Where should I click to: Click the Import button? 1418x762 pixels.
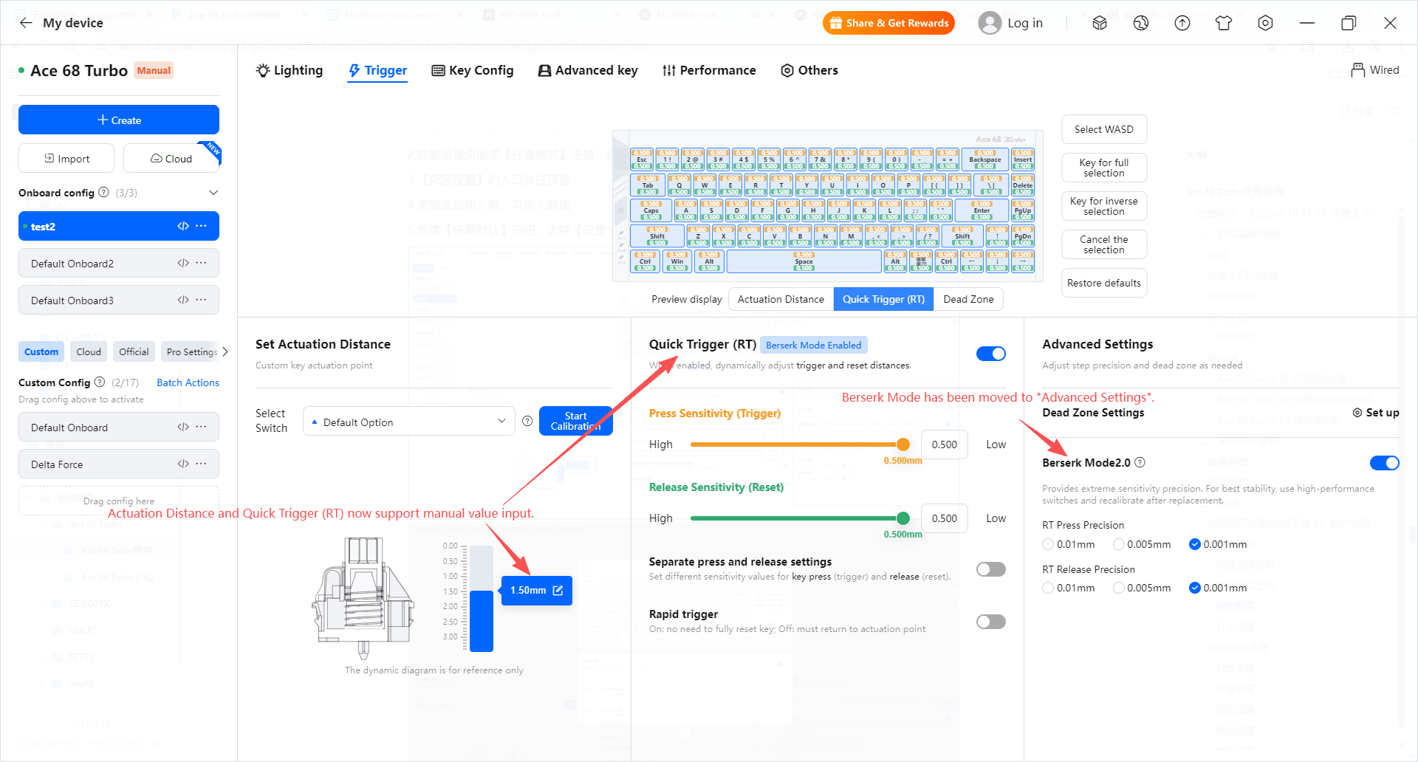tap(66, 158)
